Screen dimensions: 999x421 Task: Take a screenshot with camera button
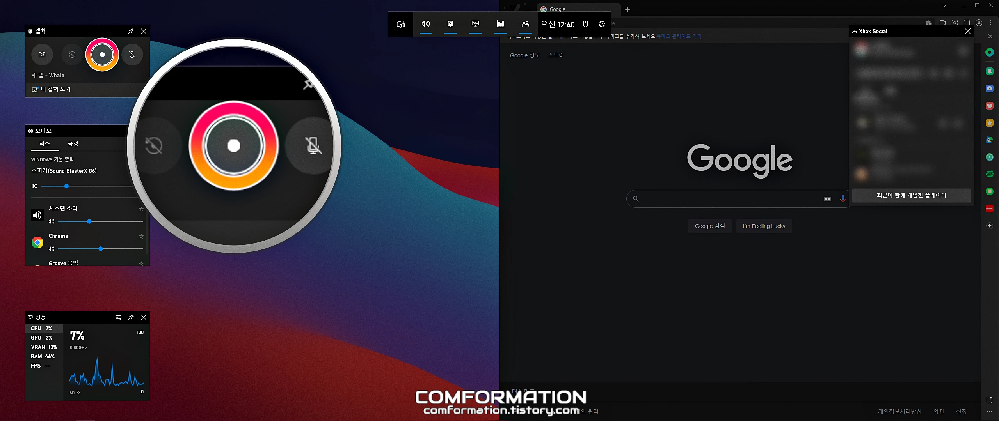[42, 55]
